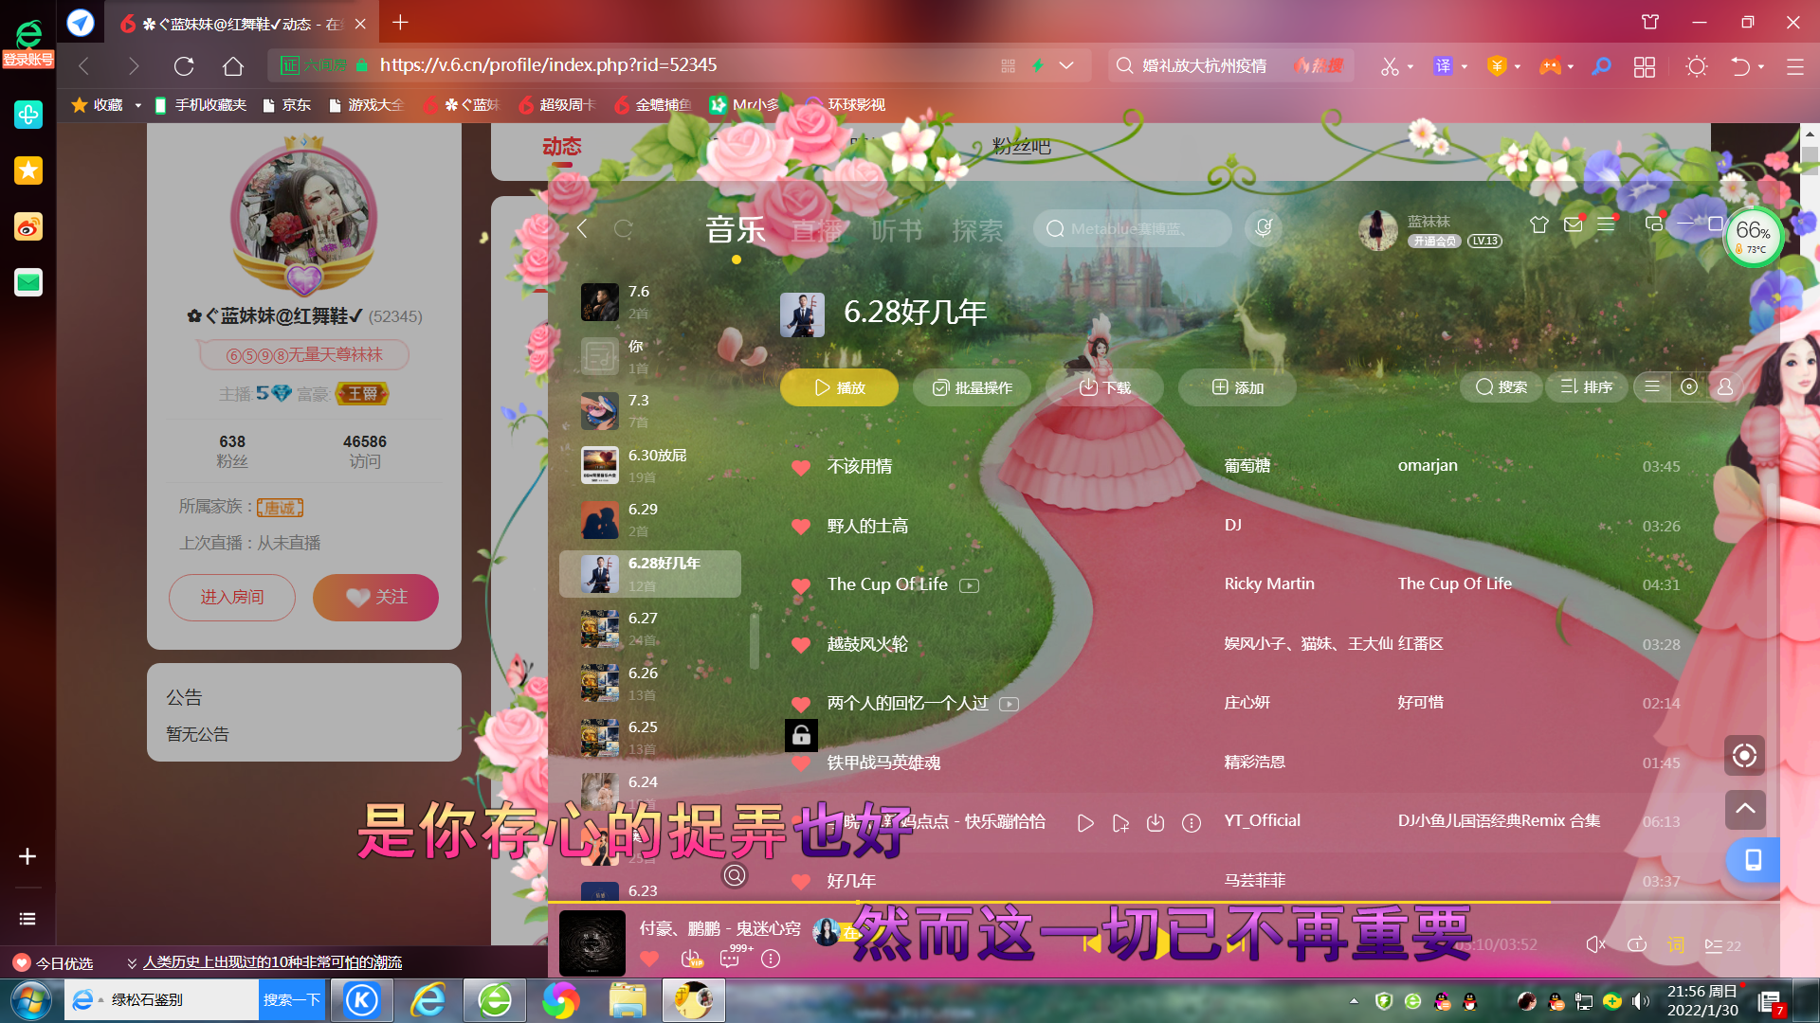Download the 快乐蹦恰恰 song row
This screenshot has width=1820, height=1023.
1156,823
